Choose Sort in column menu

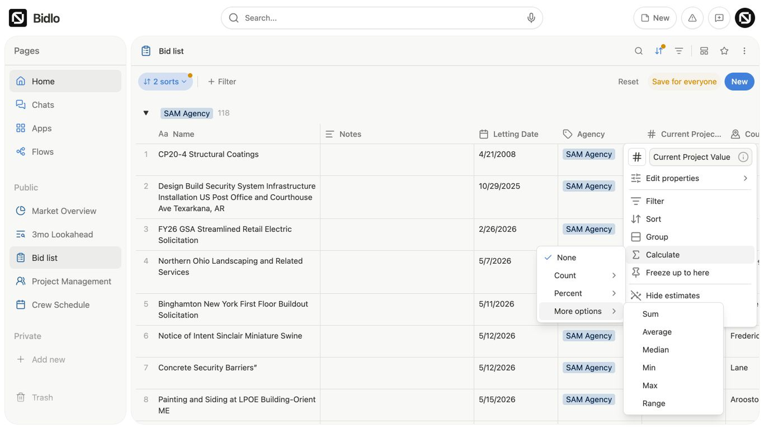point(690,219)
